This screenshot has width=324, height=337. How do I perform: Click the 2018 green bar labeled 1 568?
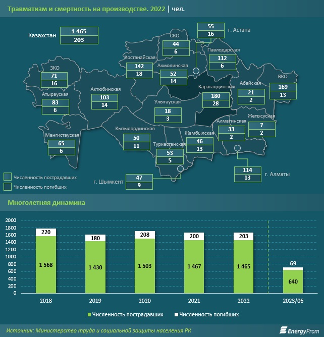tap(46, 264)
